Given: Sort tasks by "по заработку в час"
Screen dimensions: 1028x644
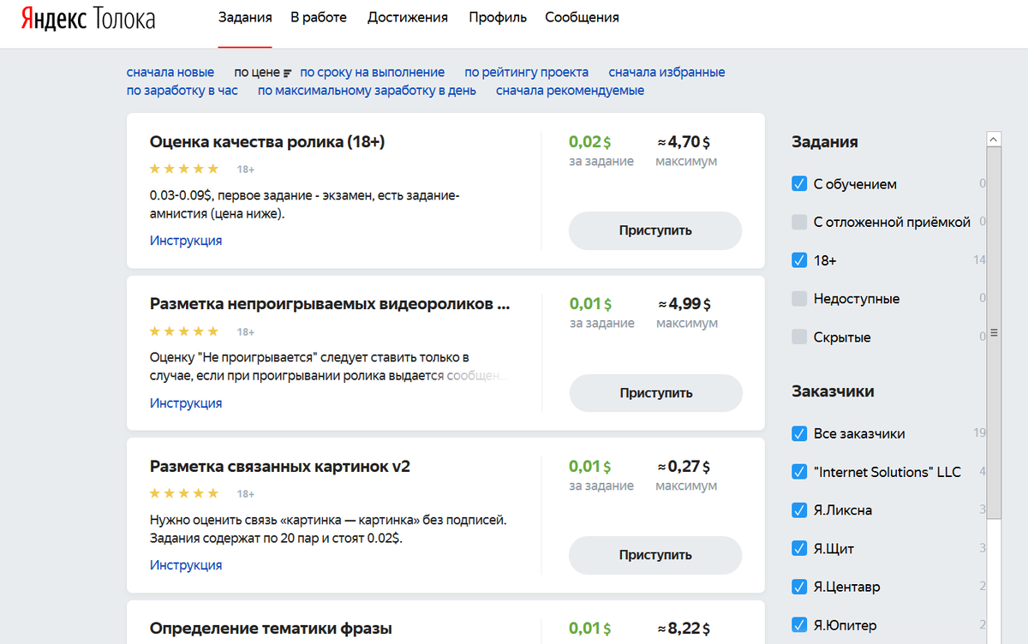Looking at the screenshot, I should [182, 90].
